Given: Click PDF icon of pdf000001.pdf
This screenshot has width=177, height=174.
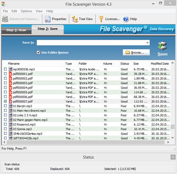Looking at the screenshot, I should click(x=10, y=74).
